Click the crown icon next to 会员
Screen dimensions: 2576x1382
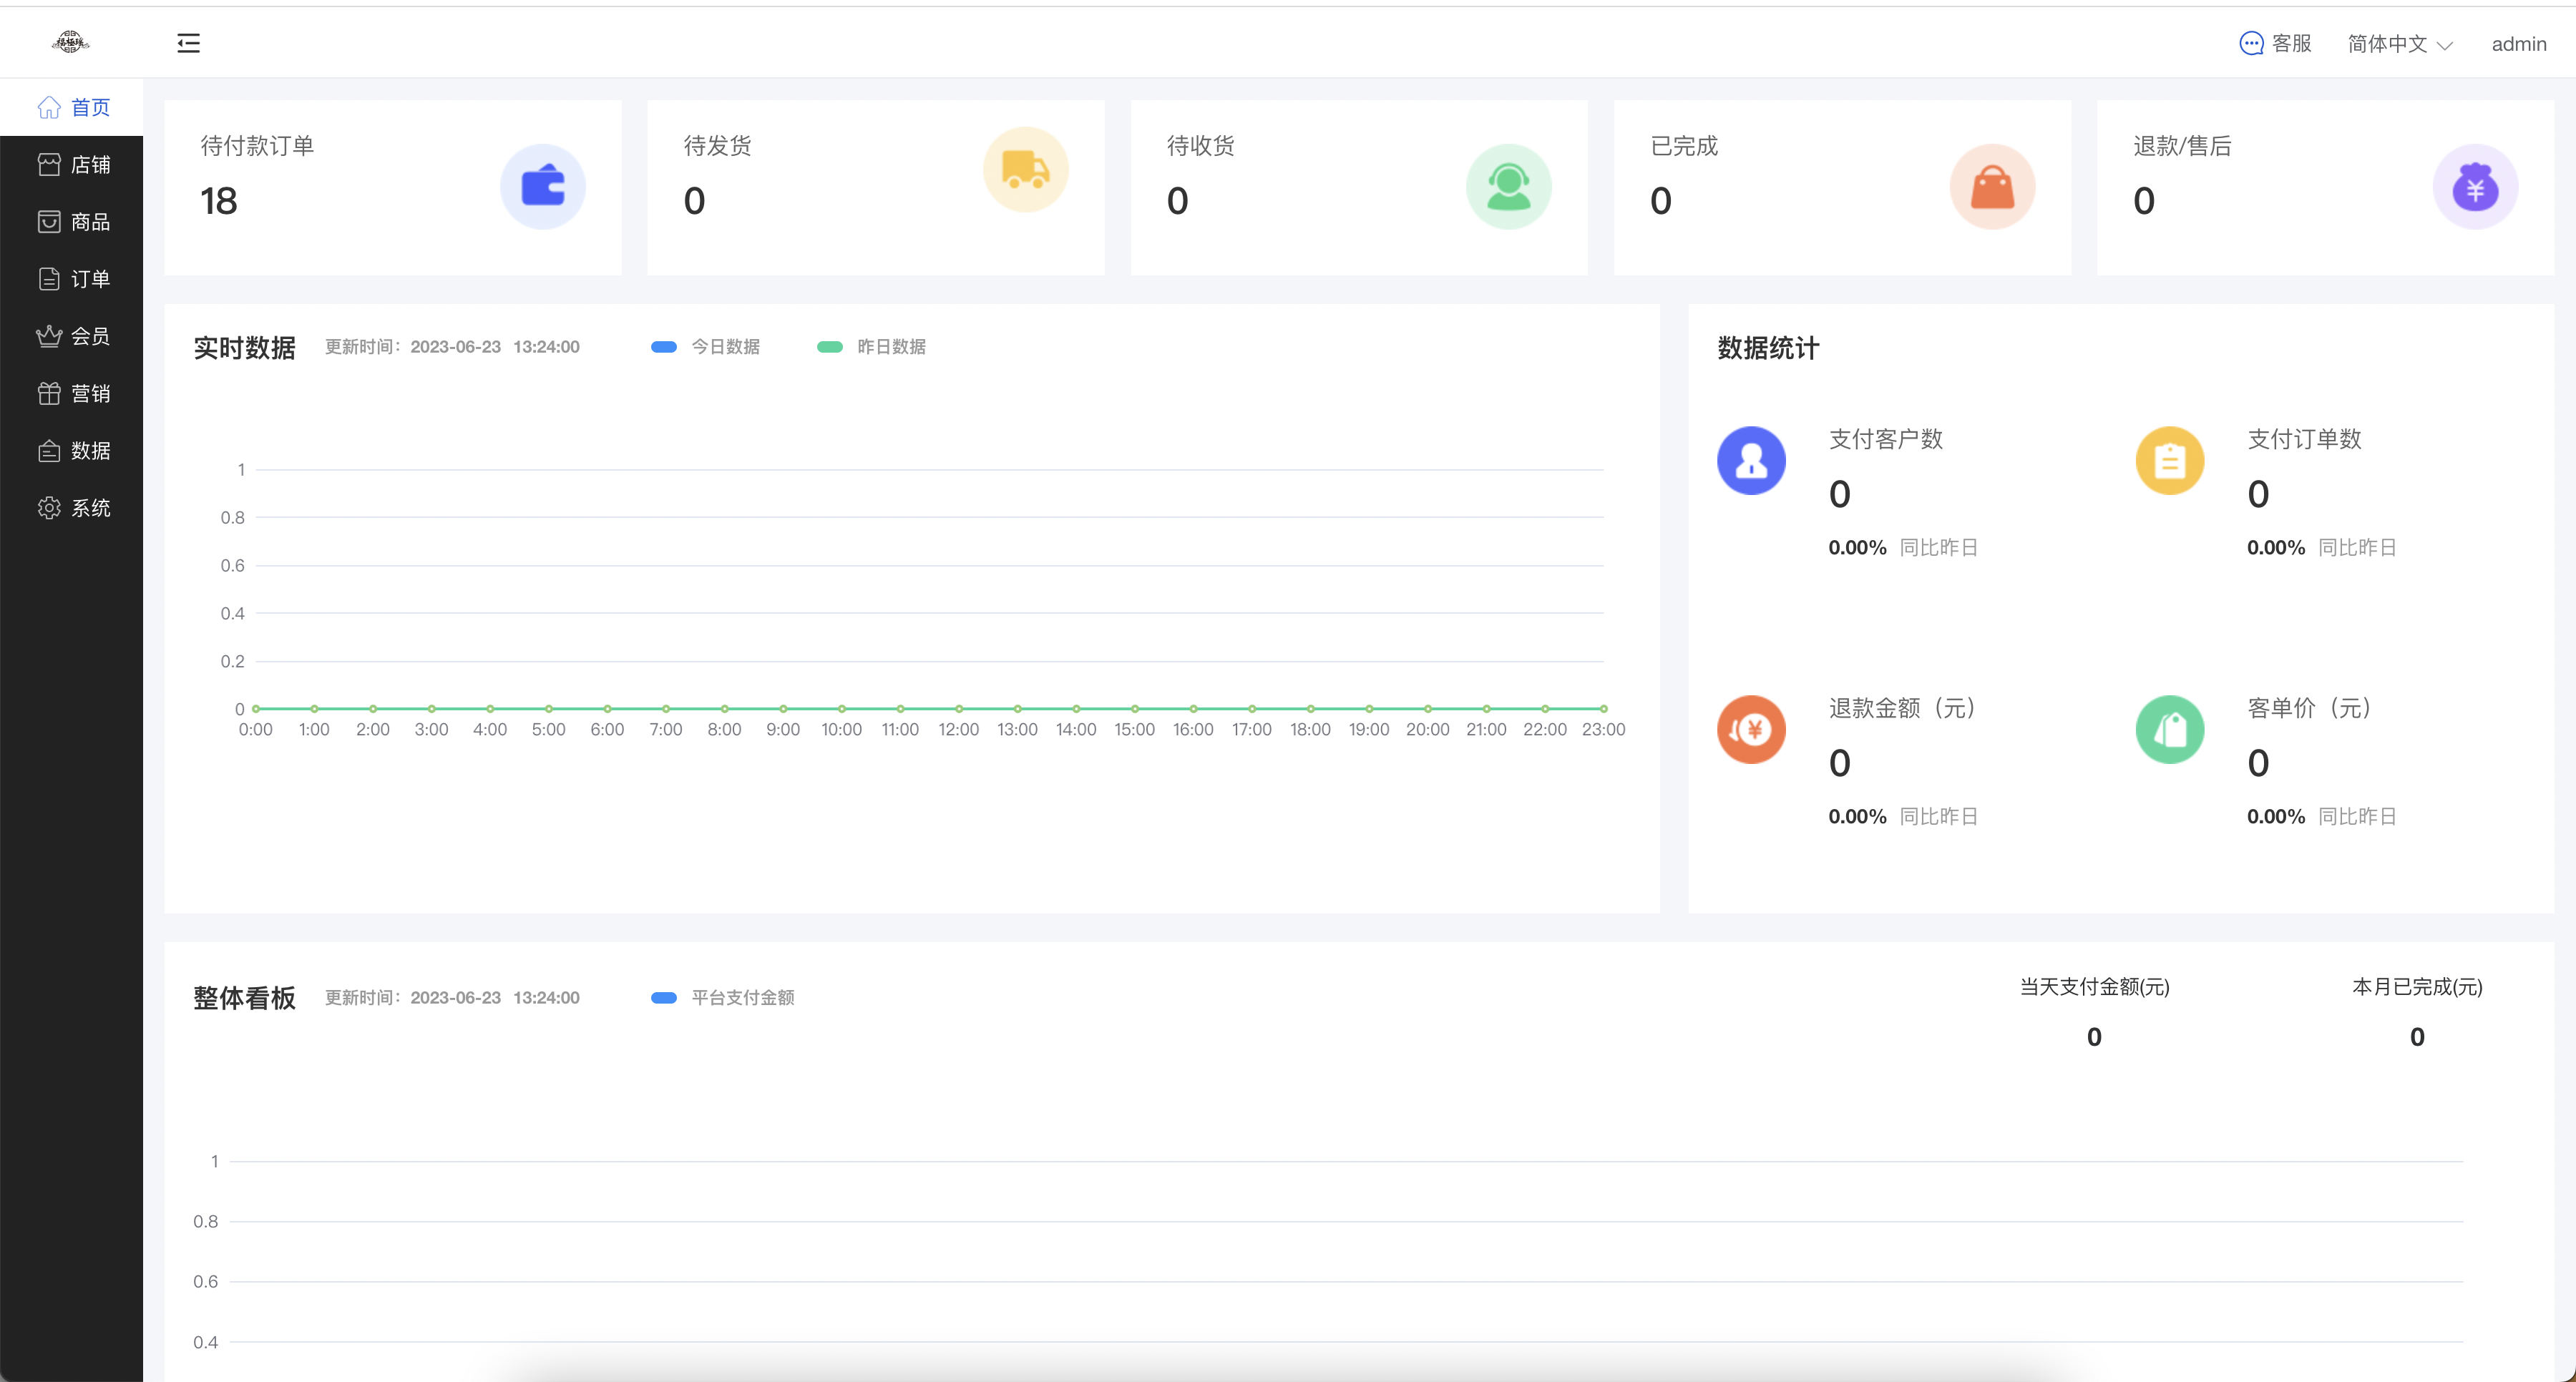[49, 336]
